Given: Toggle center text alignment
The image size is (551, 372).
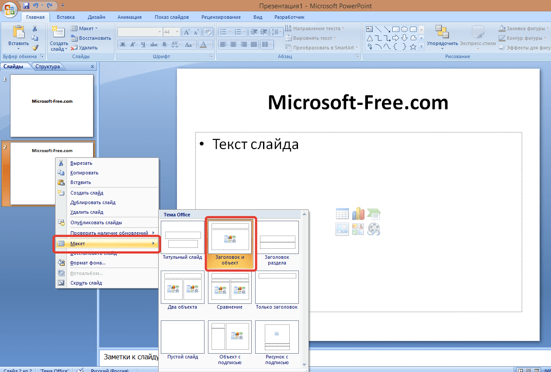Looking at the screenshot, I should coord(233,44).
